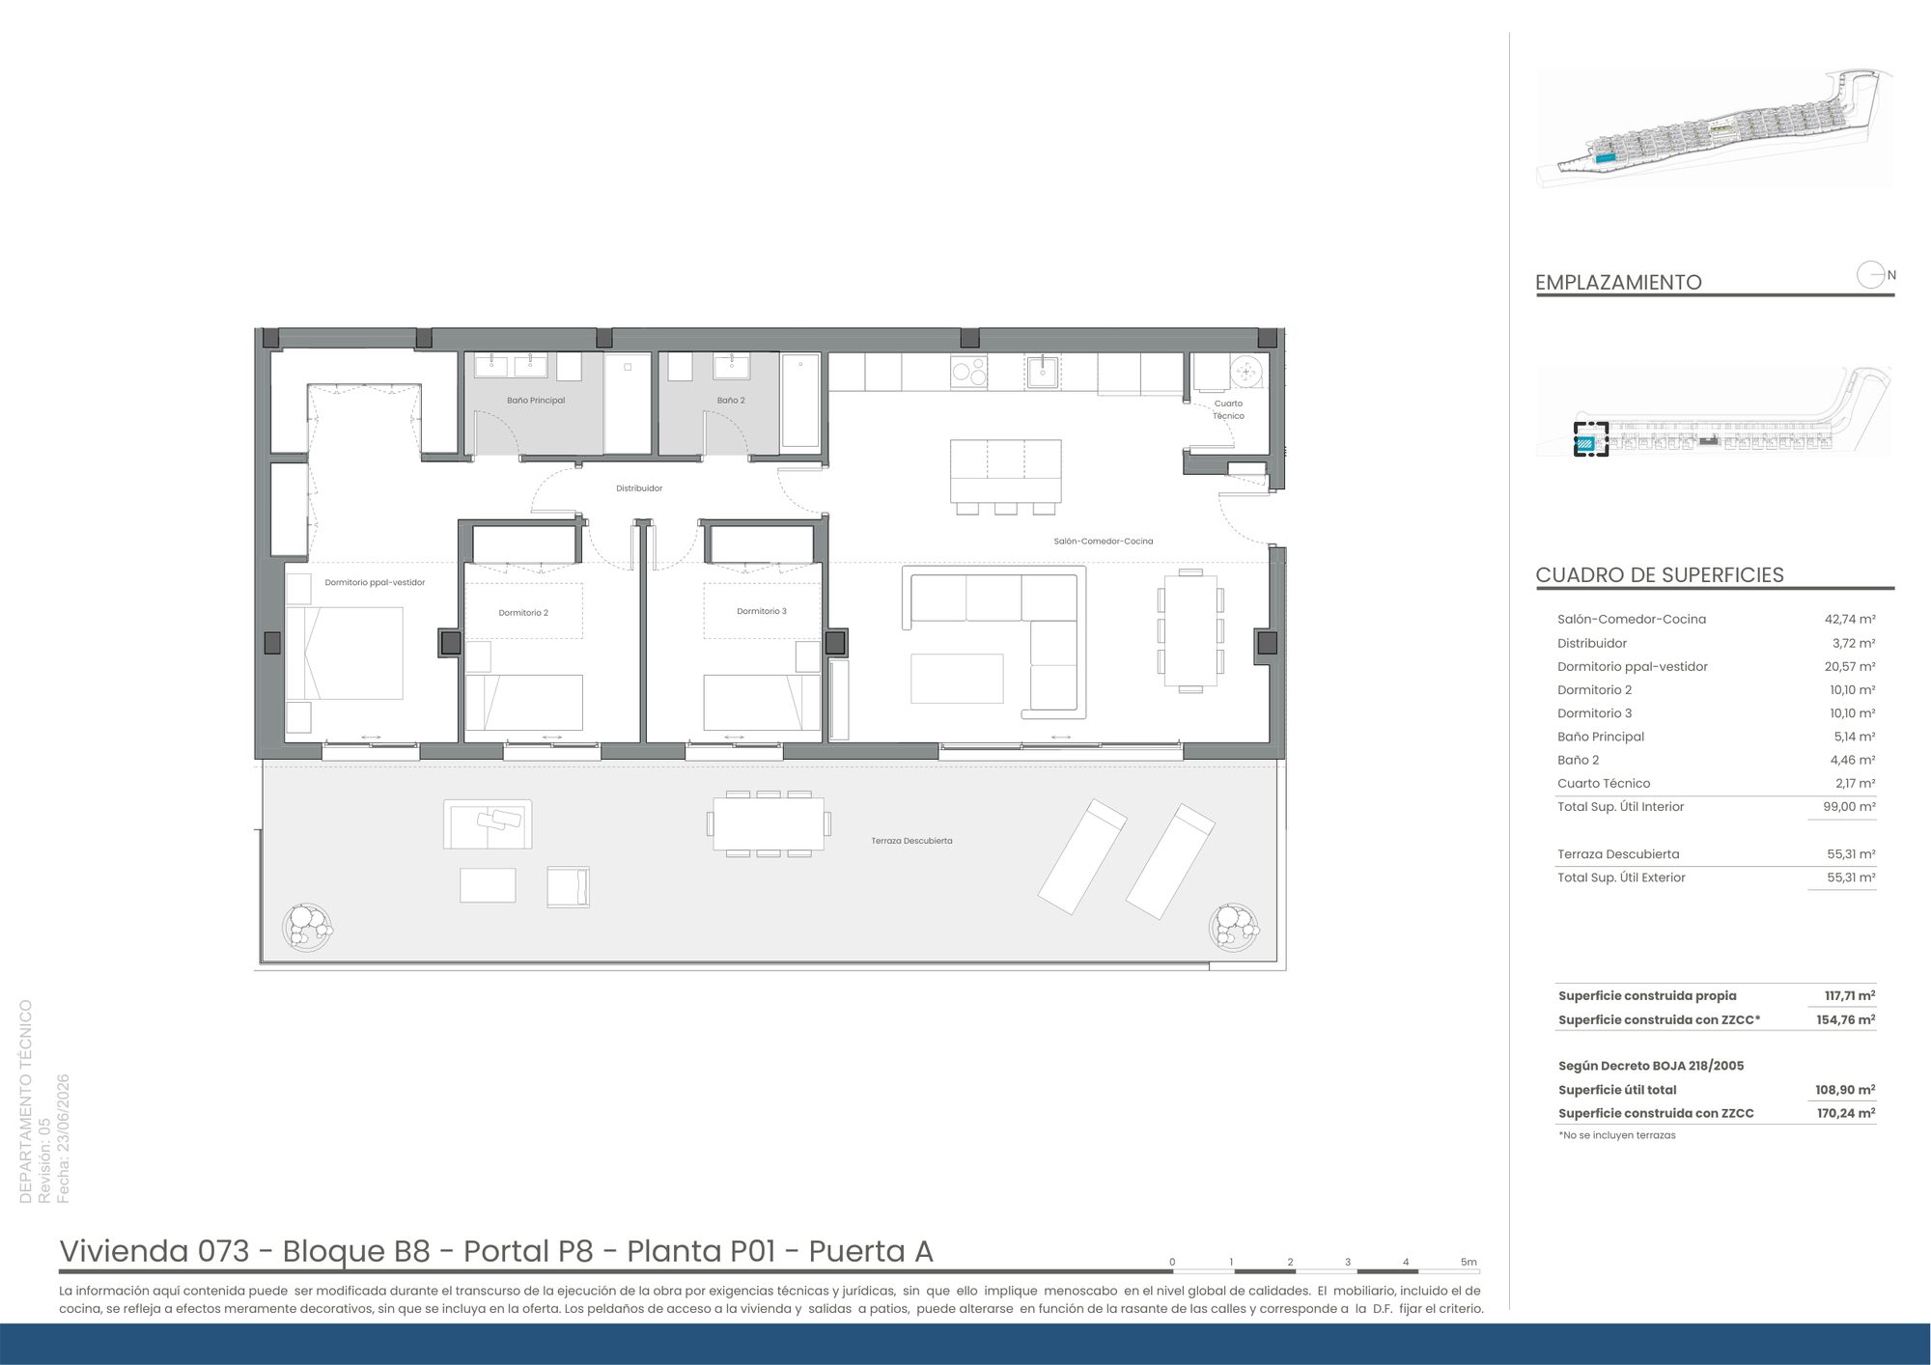
Task: Click the two sun loungers on terrace
Action: [x=1126, y=858]
